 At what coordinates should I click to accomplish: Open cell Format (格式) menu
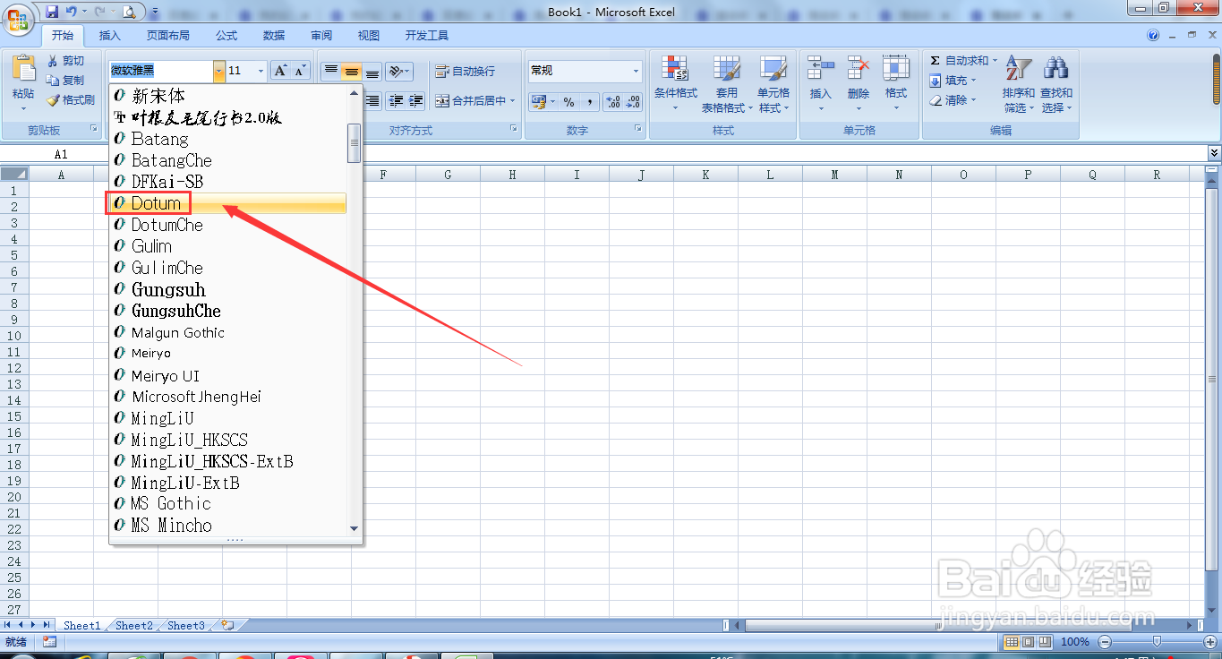click(896, 82)
